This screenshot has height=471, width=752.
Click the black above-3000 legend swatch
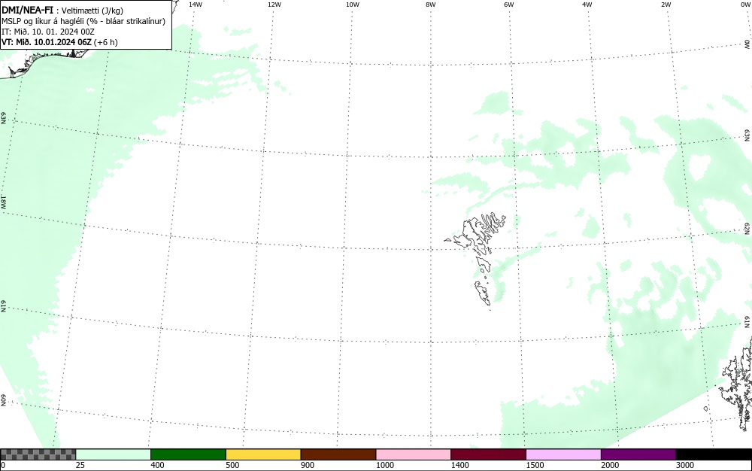point(714,454)
